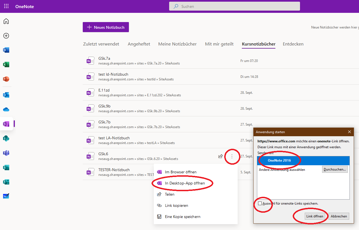Click the 'Neues Notizbuch' button

[106, 27]
